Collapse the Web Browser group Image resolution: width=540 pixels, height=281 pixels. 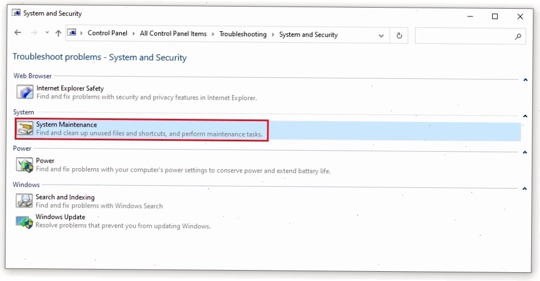(525, 80)
